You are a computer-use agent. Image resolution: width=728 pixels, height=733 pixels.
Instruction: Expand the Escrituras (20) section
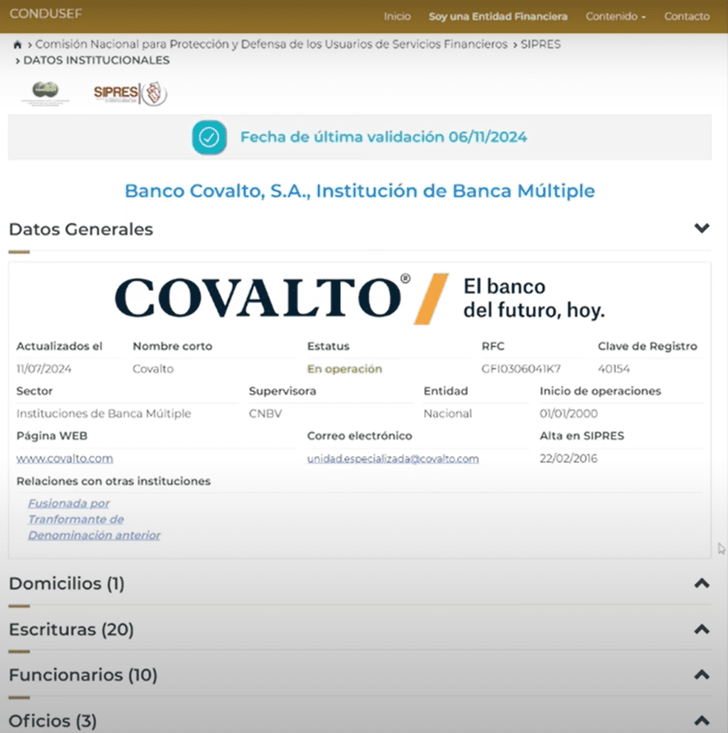point(701,630)
